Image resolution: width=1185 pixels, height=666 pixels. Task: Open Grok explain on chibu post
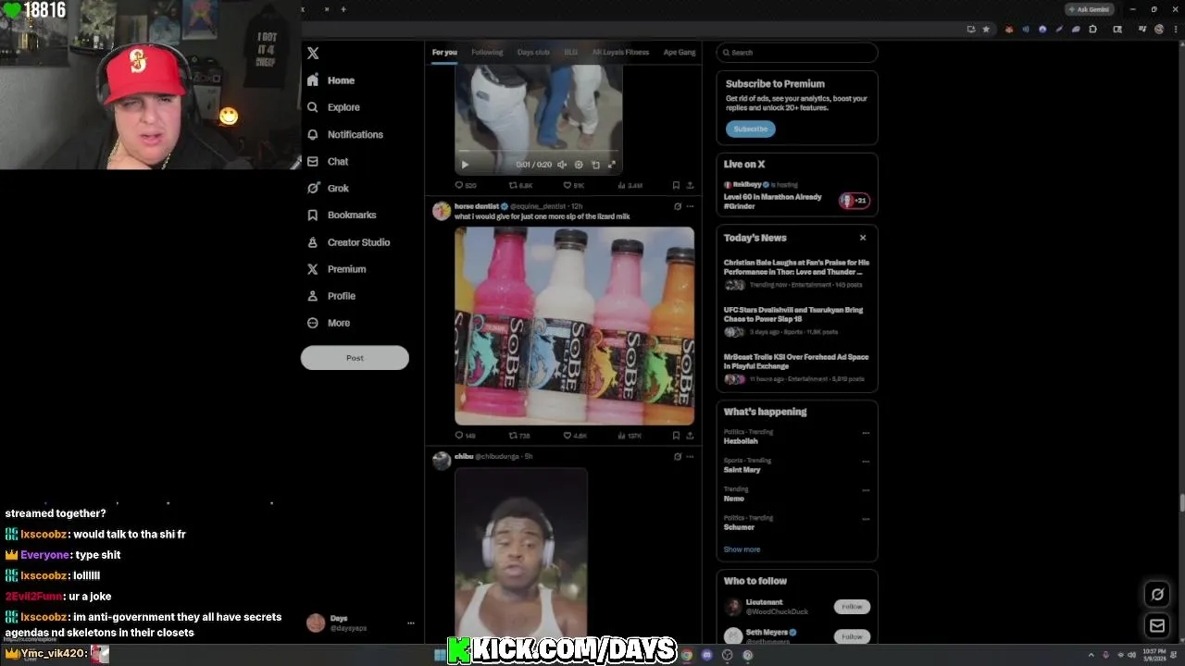click(x=678, y=456)
